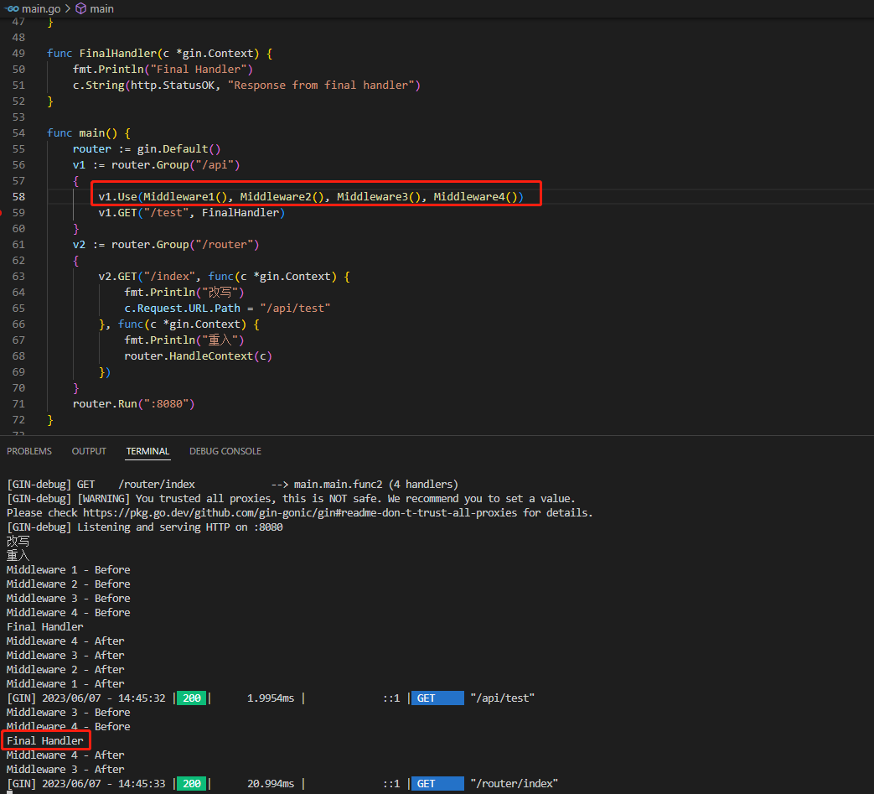Image resolution: width=874 pixels, height=794 pixels.
Task: Click the "/api/test" path in log
Action: click(503, 698)
